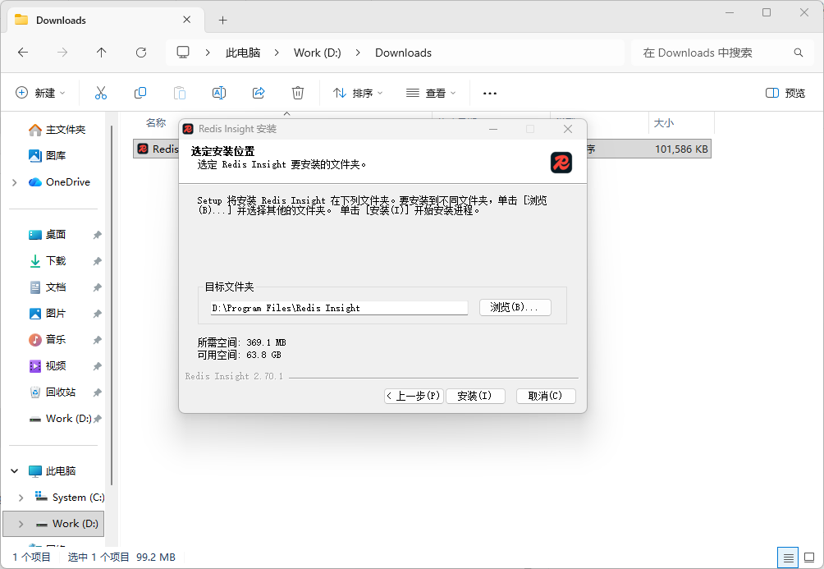The height and width of the screenshot is (569, 824).
Task: Click 上一步(P) back button
Action: coord(414,396)
